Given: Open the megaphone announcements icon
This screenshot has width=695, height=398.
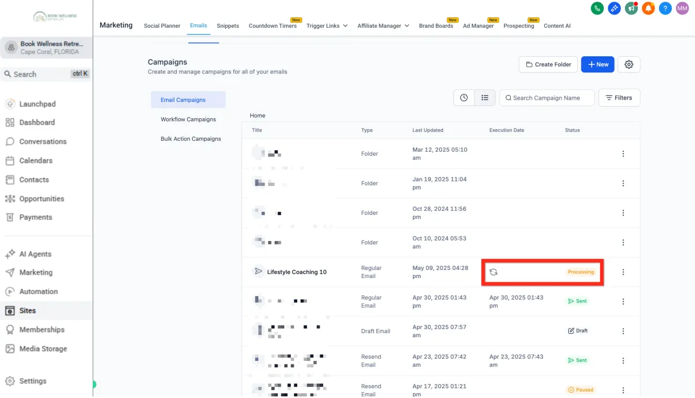Looking at the screenshot, I should coord(631,9).
